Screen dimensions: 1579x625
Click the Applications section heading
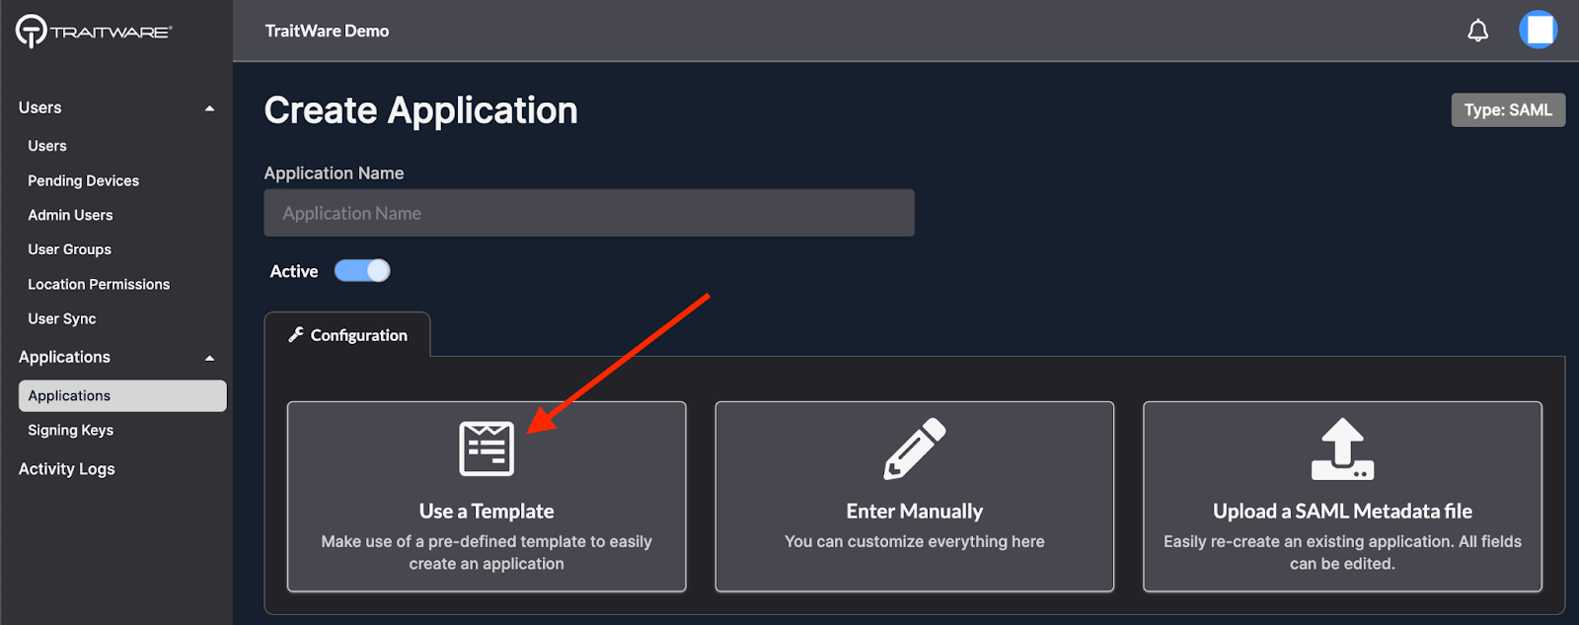point(64,357)
